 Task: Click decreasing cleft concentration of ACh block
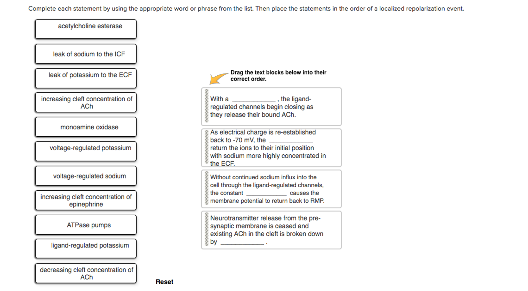[x=83, y=276]
